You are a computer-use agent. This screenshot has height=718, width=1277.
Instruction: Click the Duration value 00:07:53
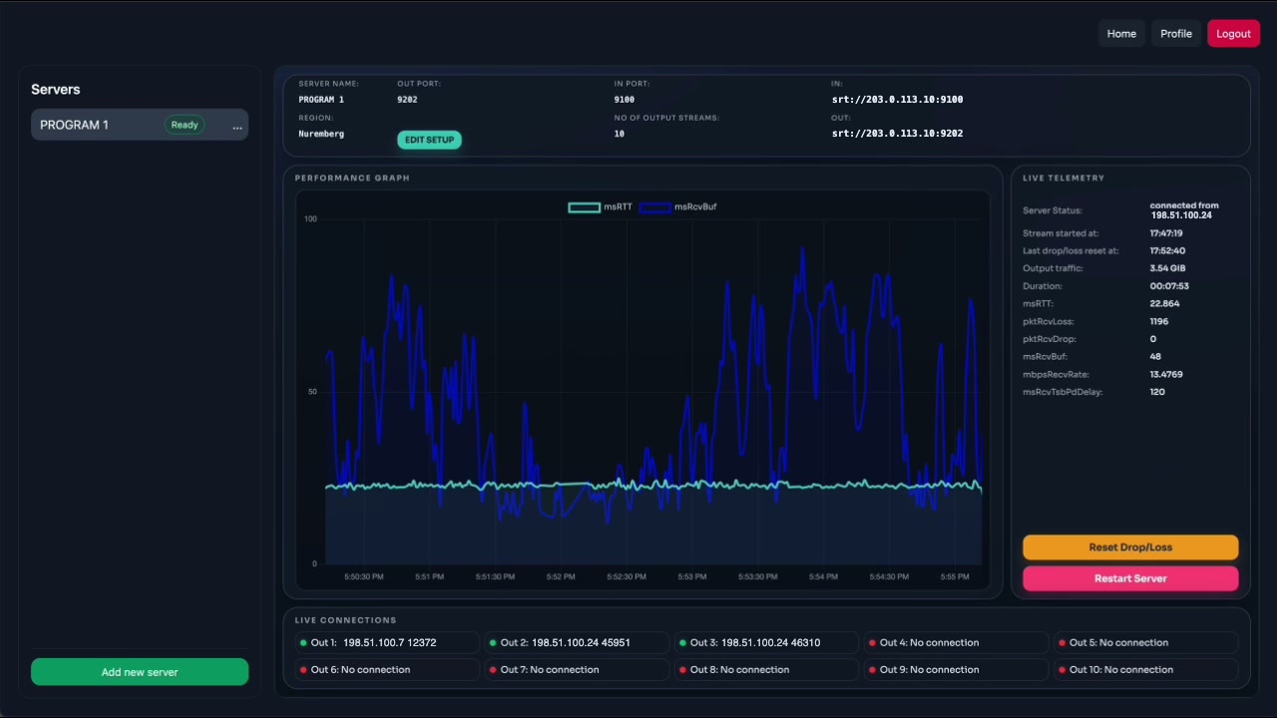(x=1169, y=286)
